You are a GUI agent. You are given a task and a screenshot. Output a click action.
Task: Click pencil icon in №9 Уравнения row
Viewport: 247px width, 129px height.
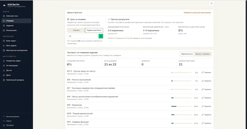click(203, 107)
